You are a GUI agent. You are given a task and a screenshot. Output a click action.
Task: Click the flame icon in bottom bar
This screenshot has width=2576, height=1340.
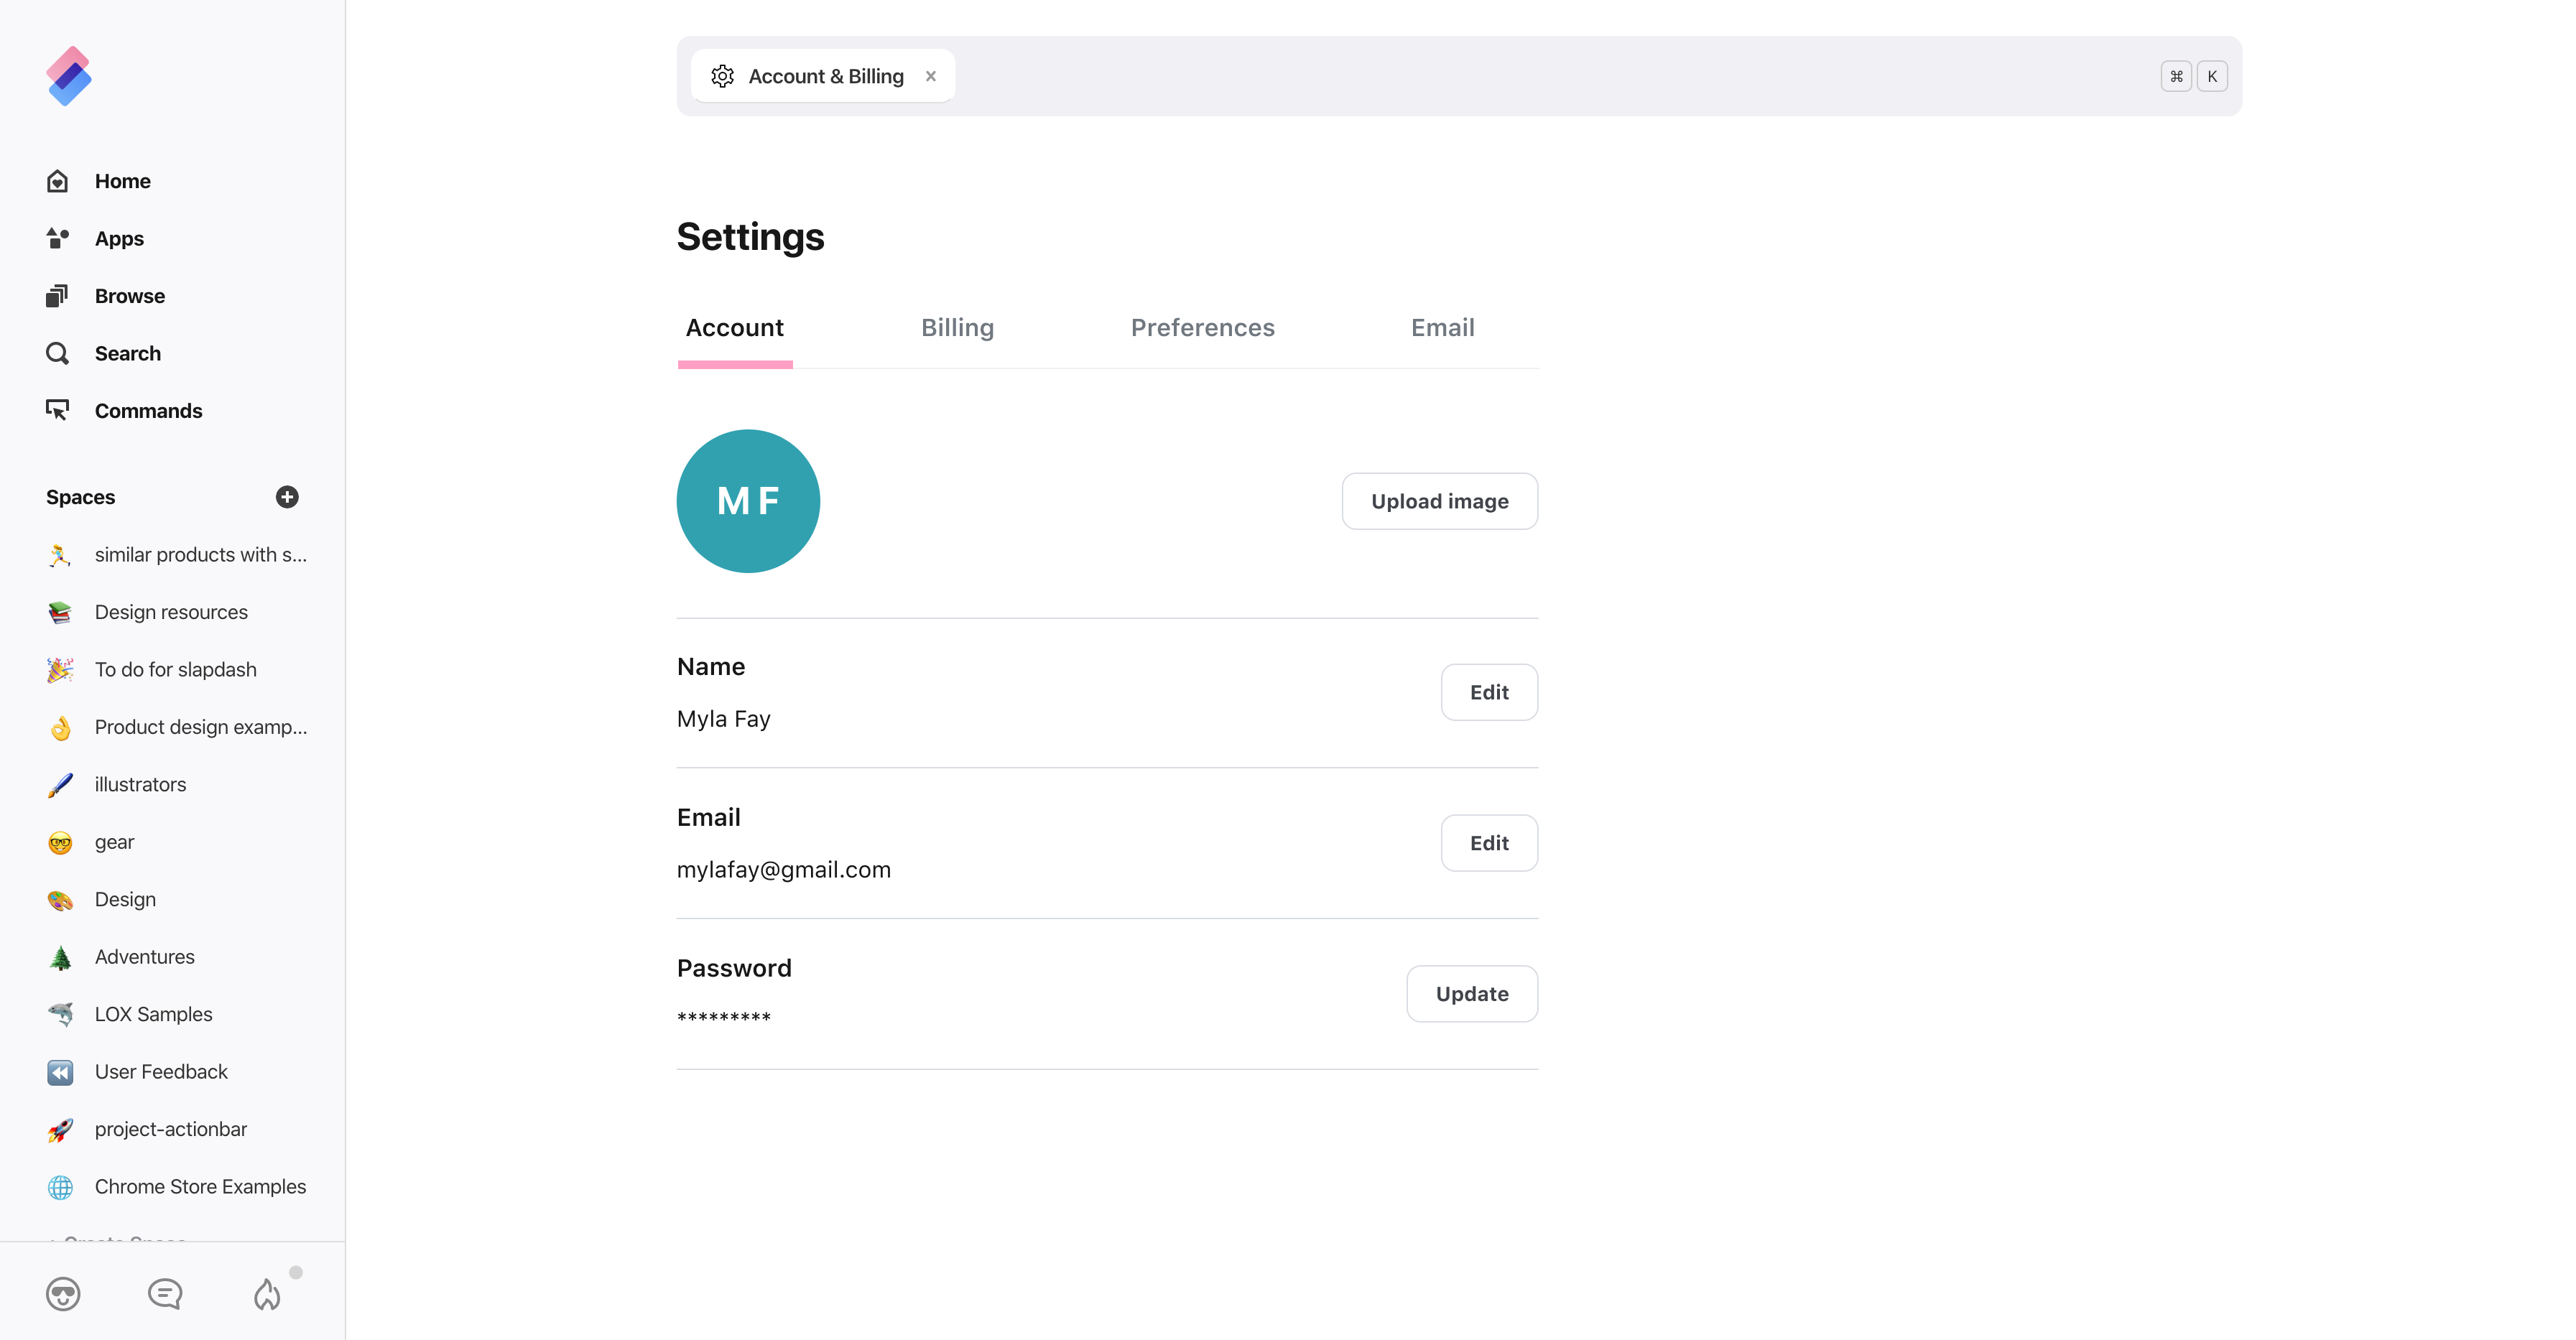267,1294
